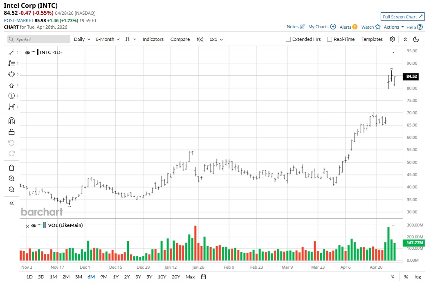The image size is (433, 285).
Task: Add to Watch star icon
Action: pos(377,27)
